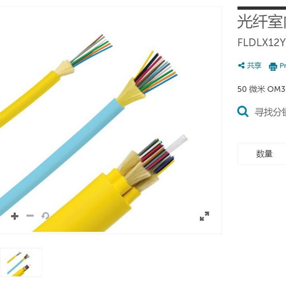Click the teal magnifier search icon

pos(243,111)
